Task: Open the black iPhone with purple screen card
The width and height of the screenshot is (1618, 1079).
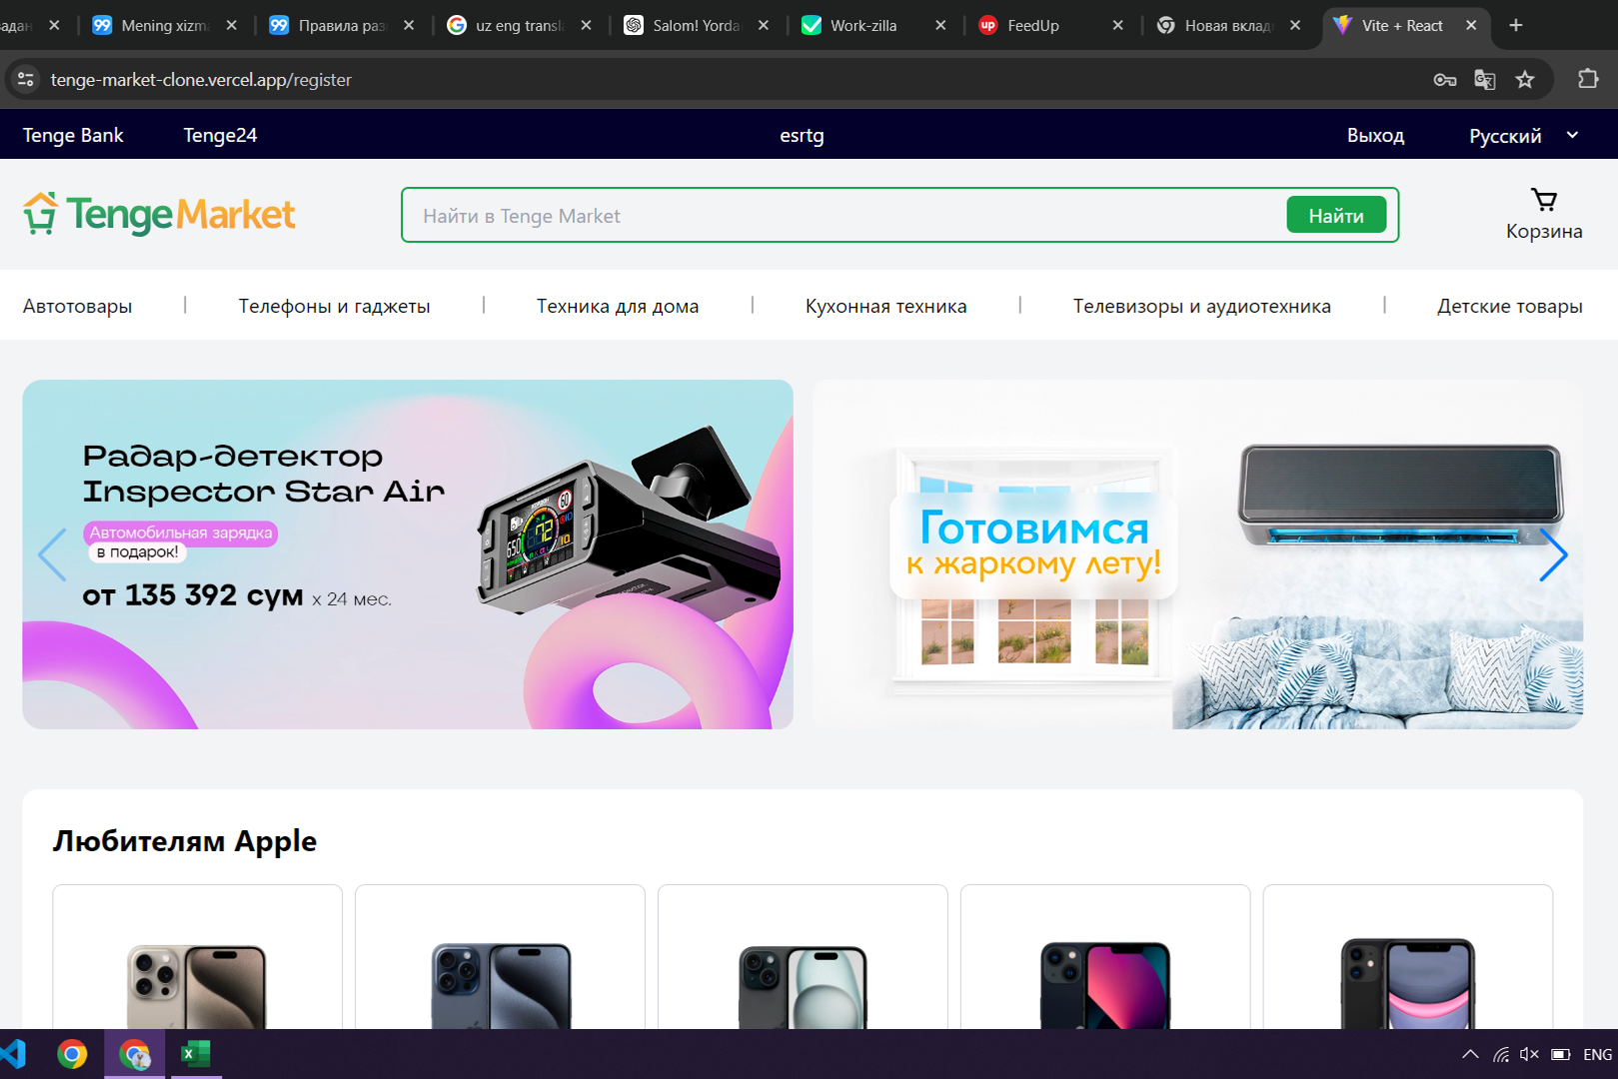Action: (1408, 957)
